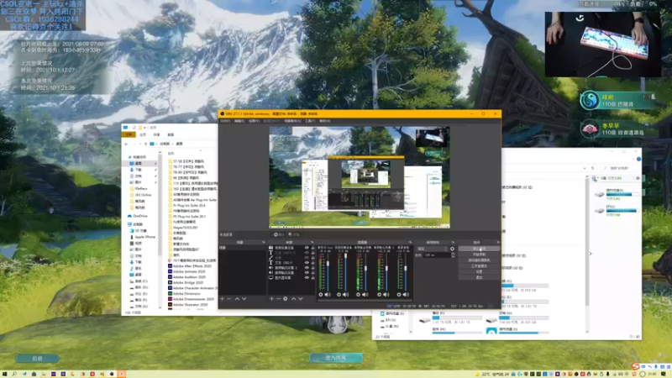
Task: Switch to the 查看 ribbon tab in Explorer
Action: click(x=171, y=134)
